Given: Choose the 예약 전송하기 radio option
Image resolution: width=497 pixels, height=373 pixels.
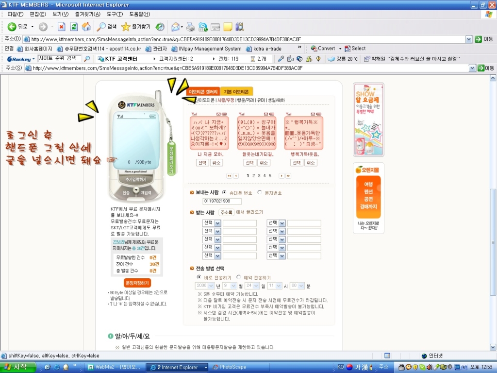Looking at the screenshot, I should (239, 277).
